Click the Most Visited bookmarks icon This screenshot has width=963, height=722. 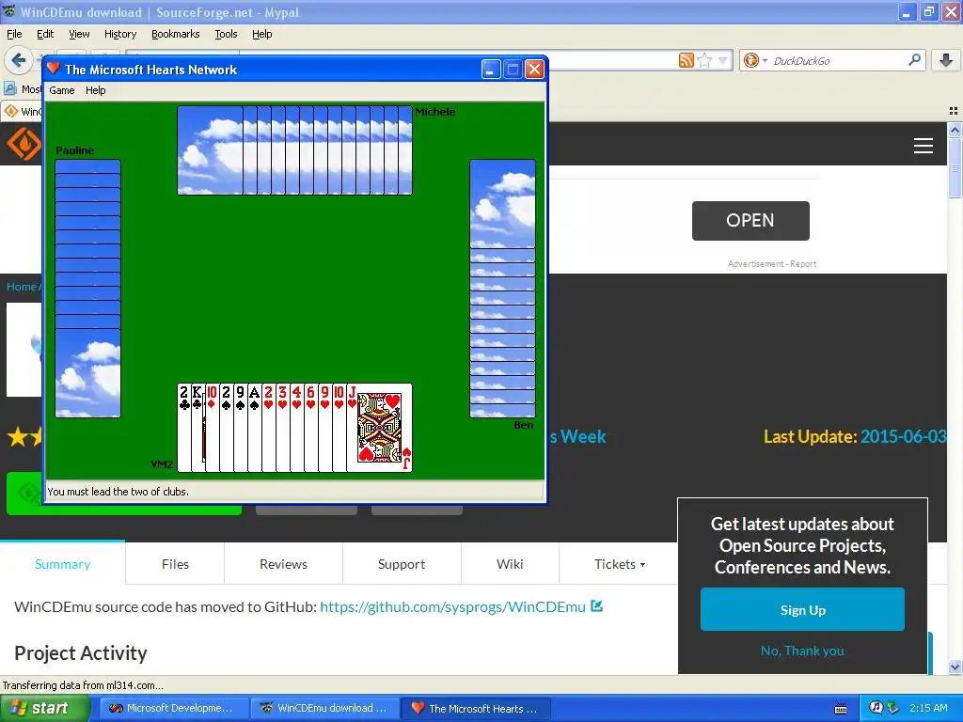pyautogui.click(x=10, y=89)
